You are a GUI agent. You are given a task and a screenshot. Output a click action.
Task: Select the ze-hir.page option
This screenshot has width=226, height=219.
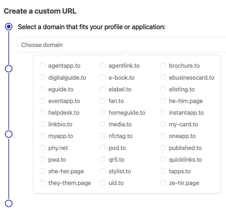(163, 183)
